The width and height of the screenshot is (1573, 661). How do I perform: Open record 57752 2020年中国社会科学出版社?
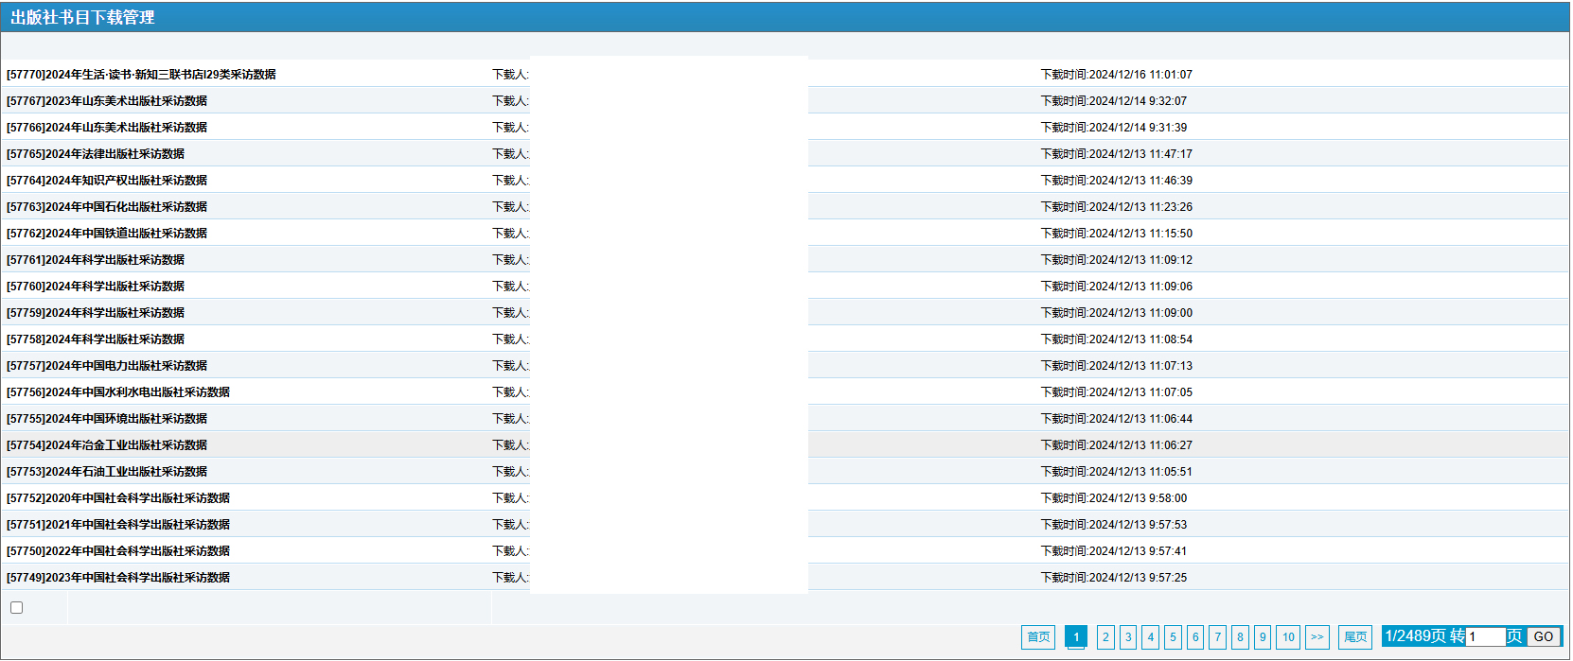pyautogui.click(x=118, y=498)
